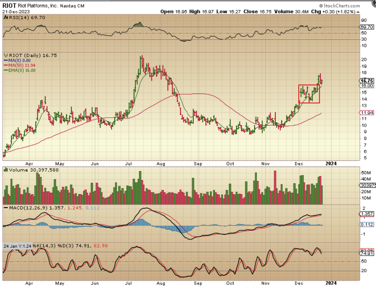
Task: Click the green up-arrow next to Chg value
Action: (358, 12)
